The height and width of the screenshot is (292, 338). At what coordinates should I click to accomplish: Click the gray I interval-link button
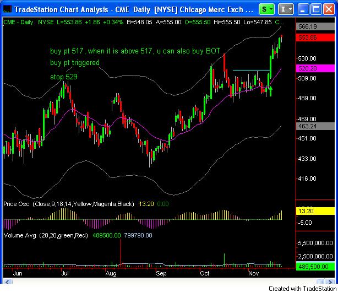[286, 9]
